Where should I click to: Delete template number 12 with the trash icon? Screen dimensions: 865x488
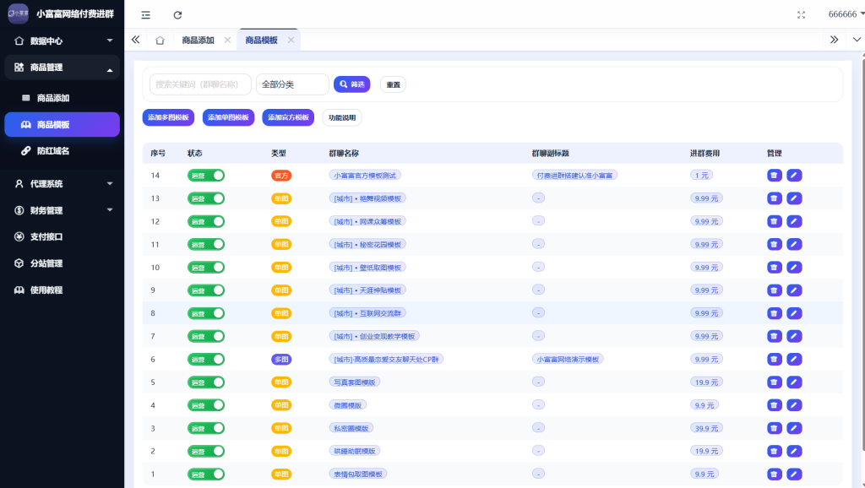pyautogui.click(x=775, y=222)
